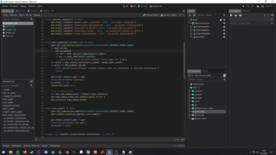
Task: Open Online Docs
Action: click(151, 15)
